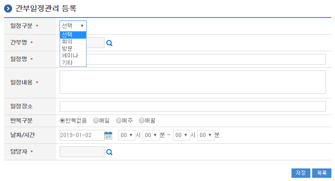The width and height of the screenshot is (335, 181).
Task: Open the end minute dropdown
Action: [x=206, y=135]
